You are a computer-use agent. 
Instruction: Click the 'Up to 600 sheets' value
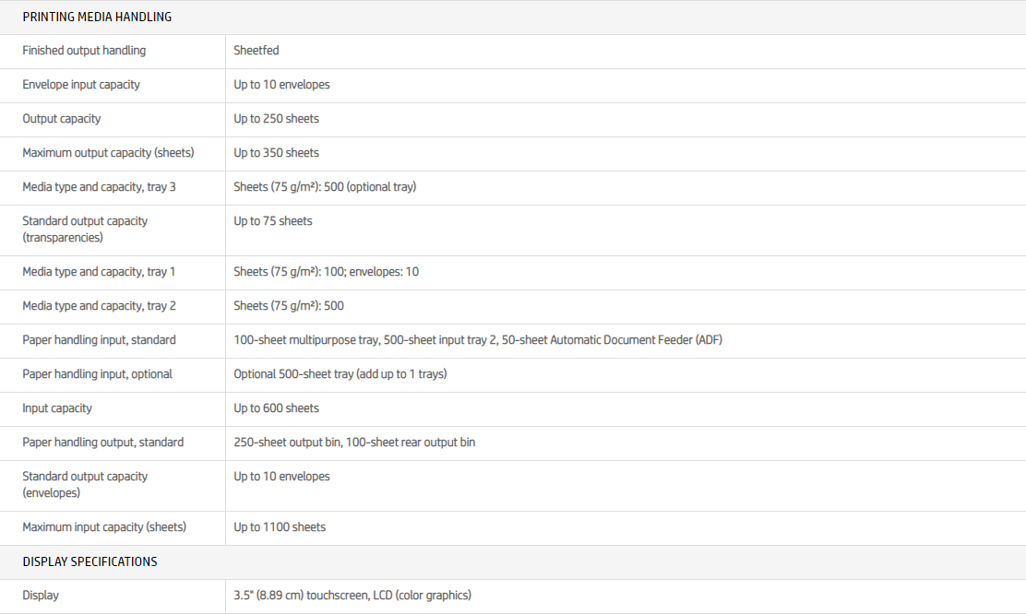pyautogui.click(x=276, y=408)
